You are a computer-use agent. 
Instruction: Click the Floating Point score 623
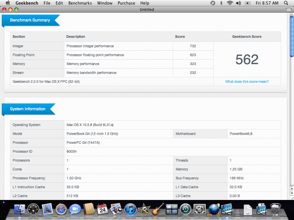193,55
